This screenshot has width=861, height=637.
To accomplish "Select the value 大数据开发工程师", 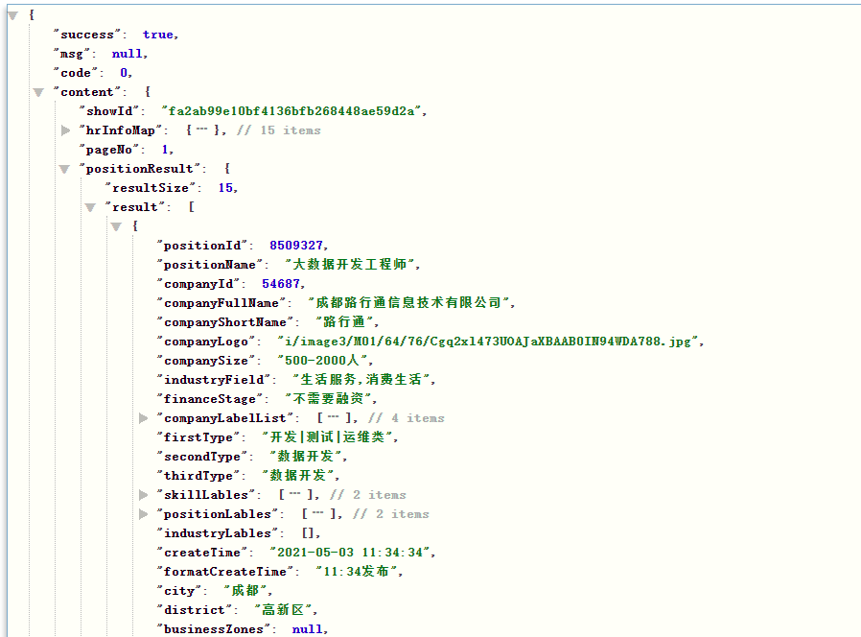I will [349, 265].
